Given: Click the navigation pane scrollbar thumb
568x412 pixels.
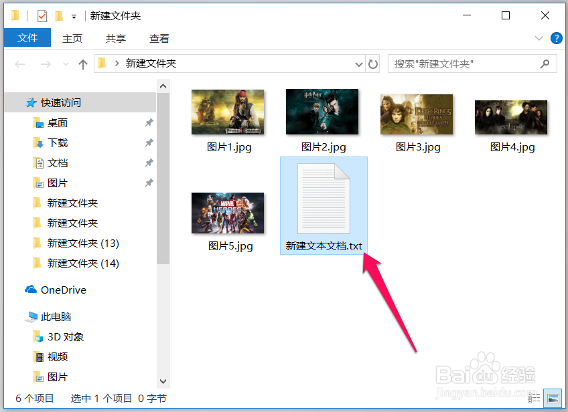Looking at the screenshot, I should click(x=163, y=179).
